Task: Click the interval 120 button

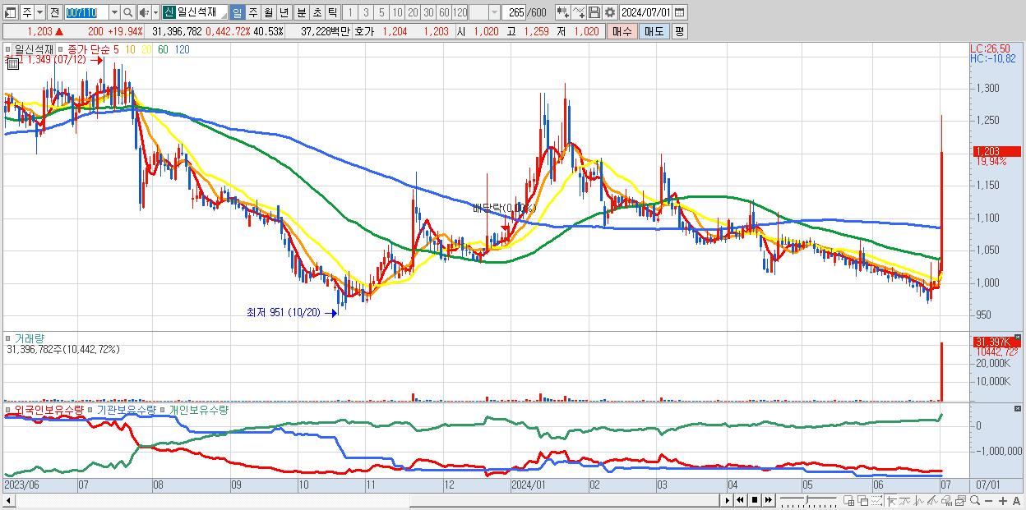Action: point(460,12)
